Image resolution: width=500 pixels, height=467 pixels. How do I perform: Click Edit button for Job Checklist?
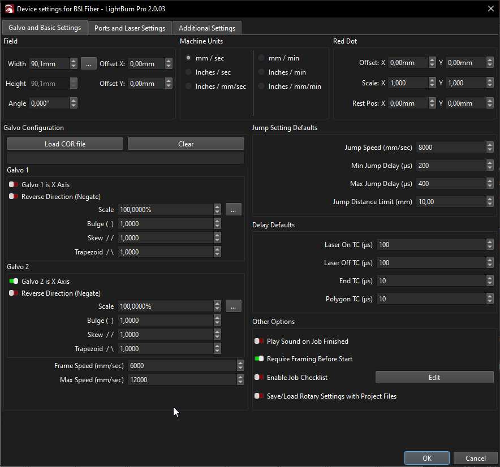[434, 378]
